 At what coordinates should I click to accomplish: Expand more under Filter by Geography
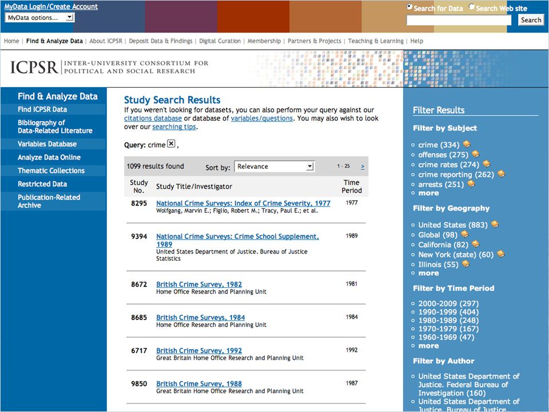tap(428, 274)
